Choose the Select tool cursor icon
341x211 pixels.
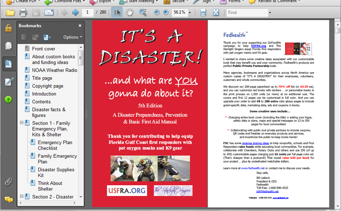(117, 12)
